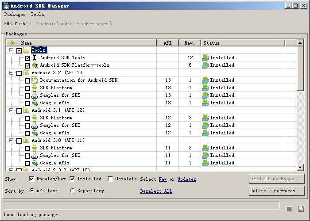The height and width of the screenshot is (221, 310).
Task: Click the Tools folder icon
Action: click(26, 50)
